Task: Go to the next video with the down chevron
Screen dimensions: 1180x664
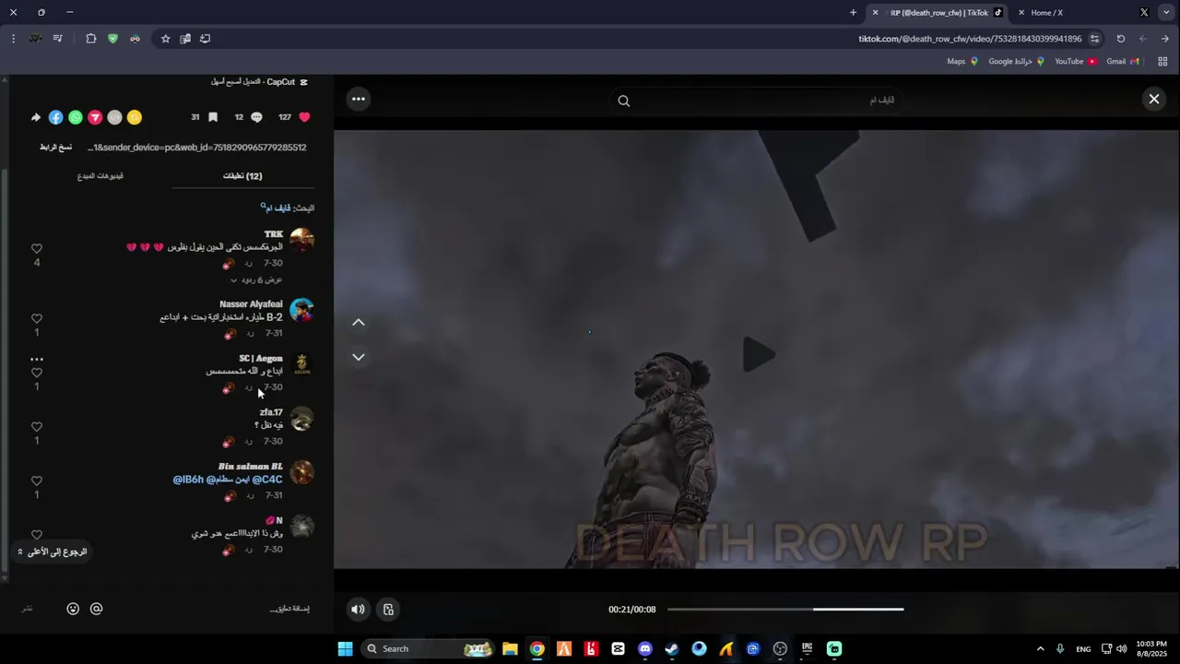Action: 359,357
